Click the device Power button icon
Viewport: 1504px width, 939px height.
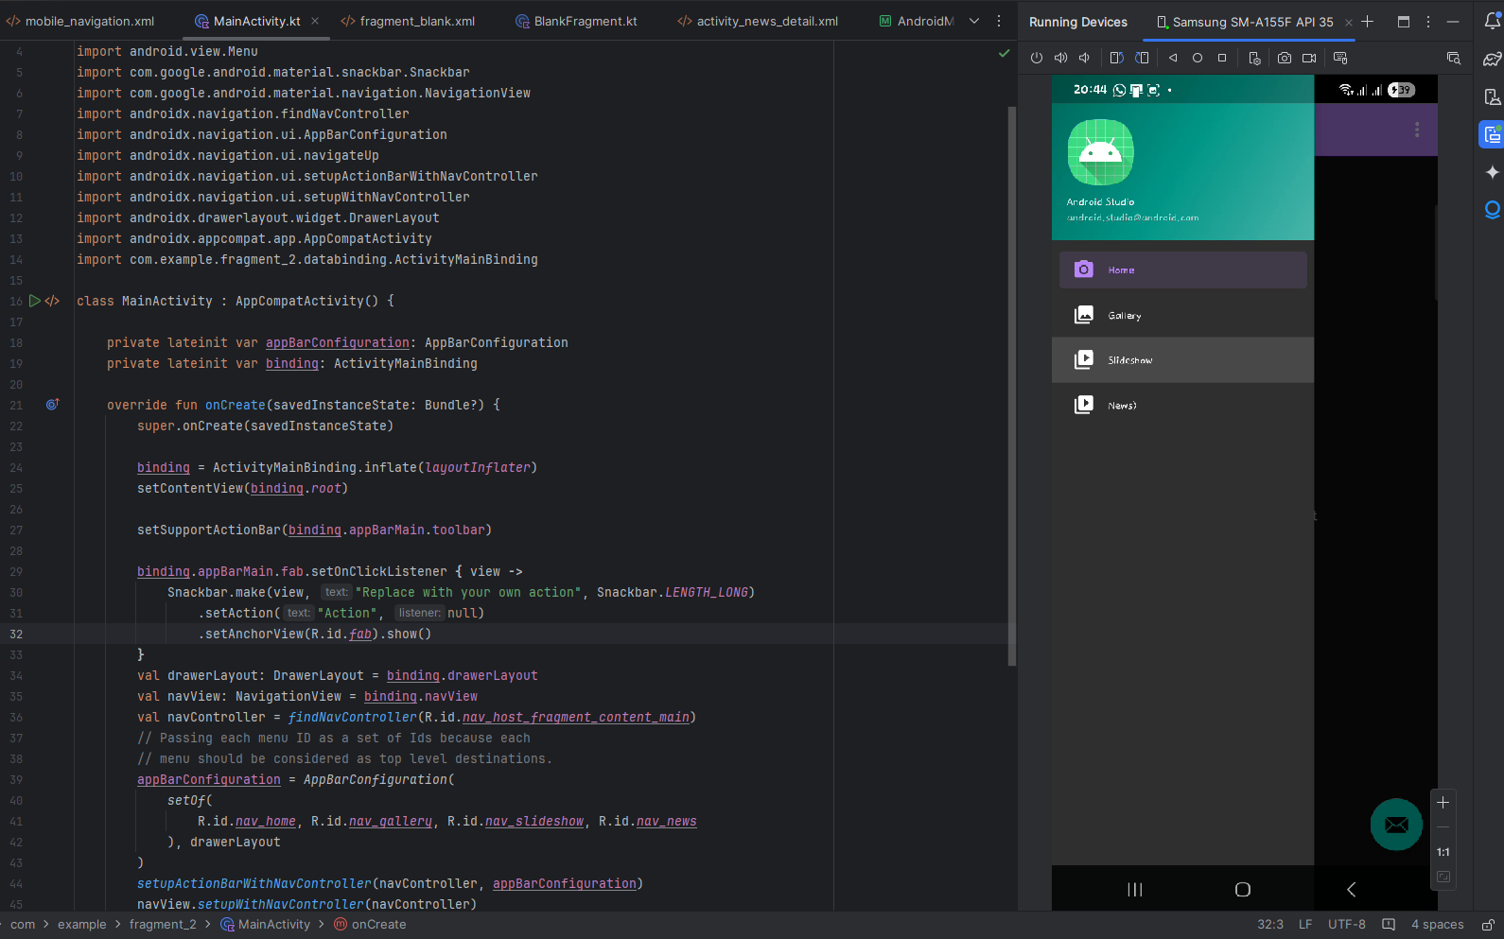point(1037,58)
